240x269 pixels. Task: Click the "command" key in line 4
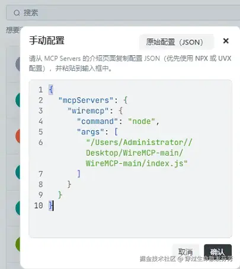pyautogui.click(x=98, y=121)
